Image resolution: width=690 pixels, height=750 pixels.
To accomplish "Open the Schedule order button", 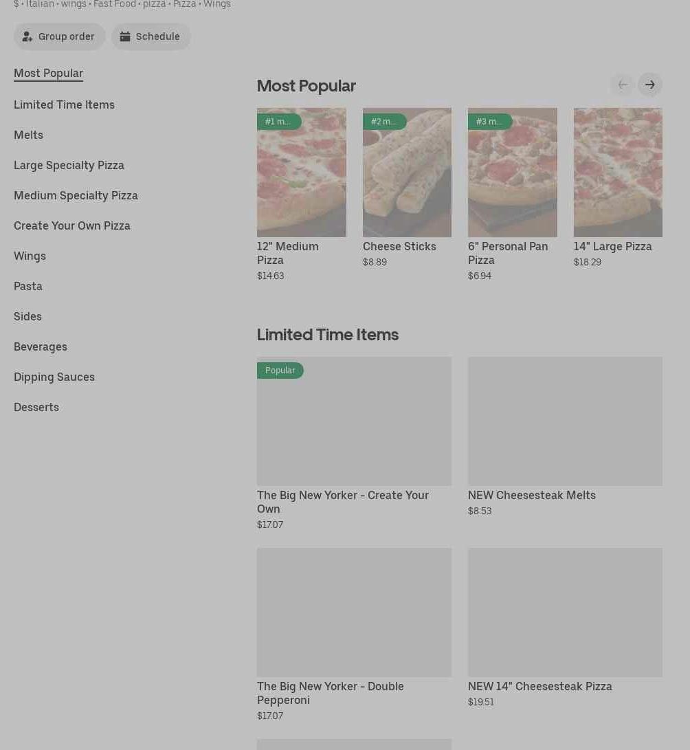I will [x=151, y=36].
